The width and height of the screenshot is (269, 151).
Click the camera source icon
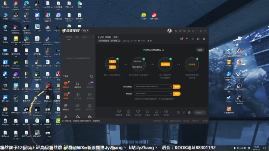(x=128, y=112)
